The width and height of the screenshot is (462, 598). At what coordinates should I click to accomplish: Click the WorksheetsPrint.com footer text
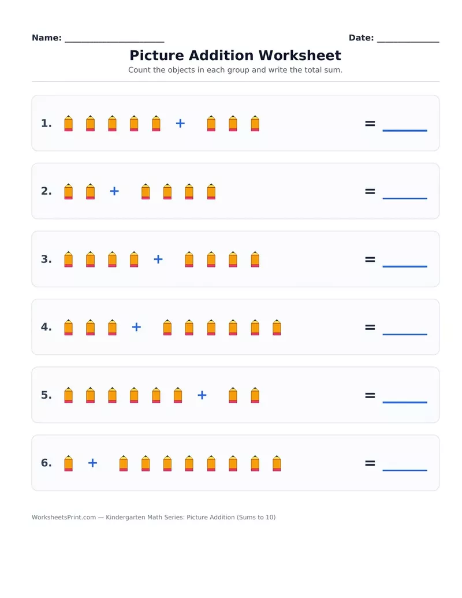click(64, 517)
